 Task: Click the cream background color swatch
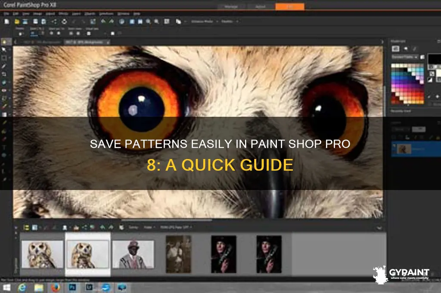point(438,74)
